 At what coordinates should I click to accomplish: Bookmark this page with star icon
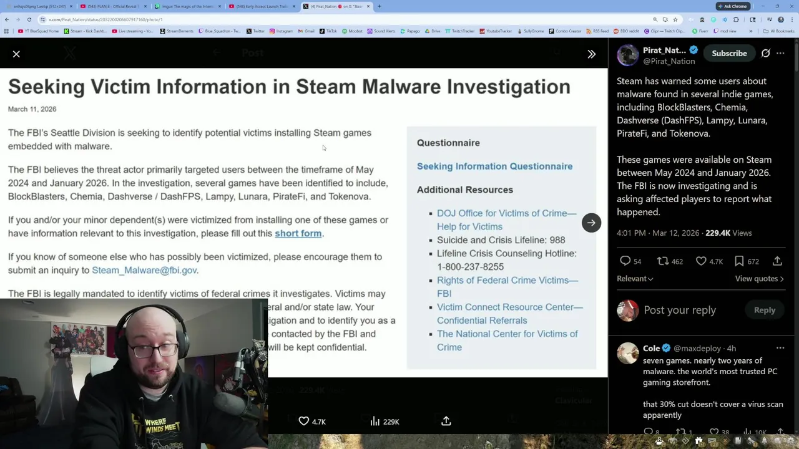pyautogui.click(x=675, y=19)
